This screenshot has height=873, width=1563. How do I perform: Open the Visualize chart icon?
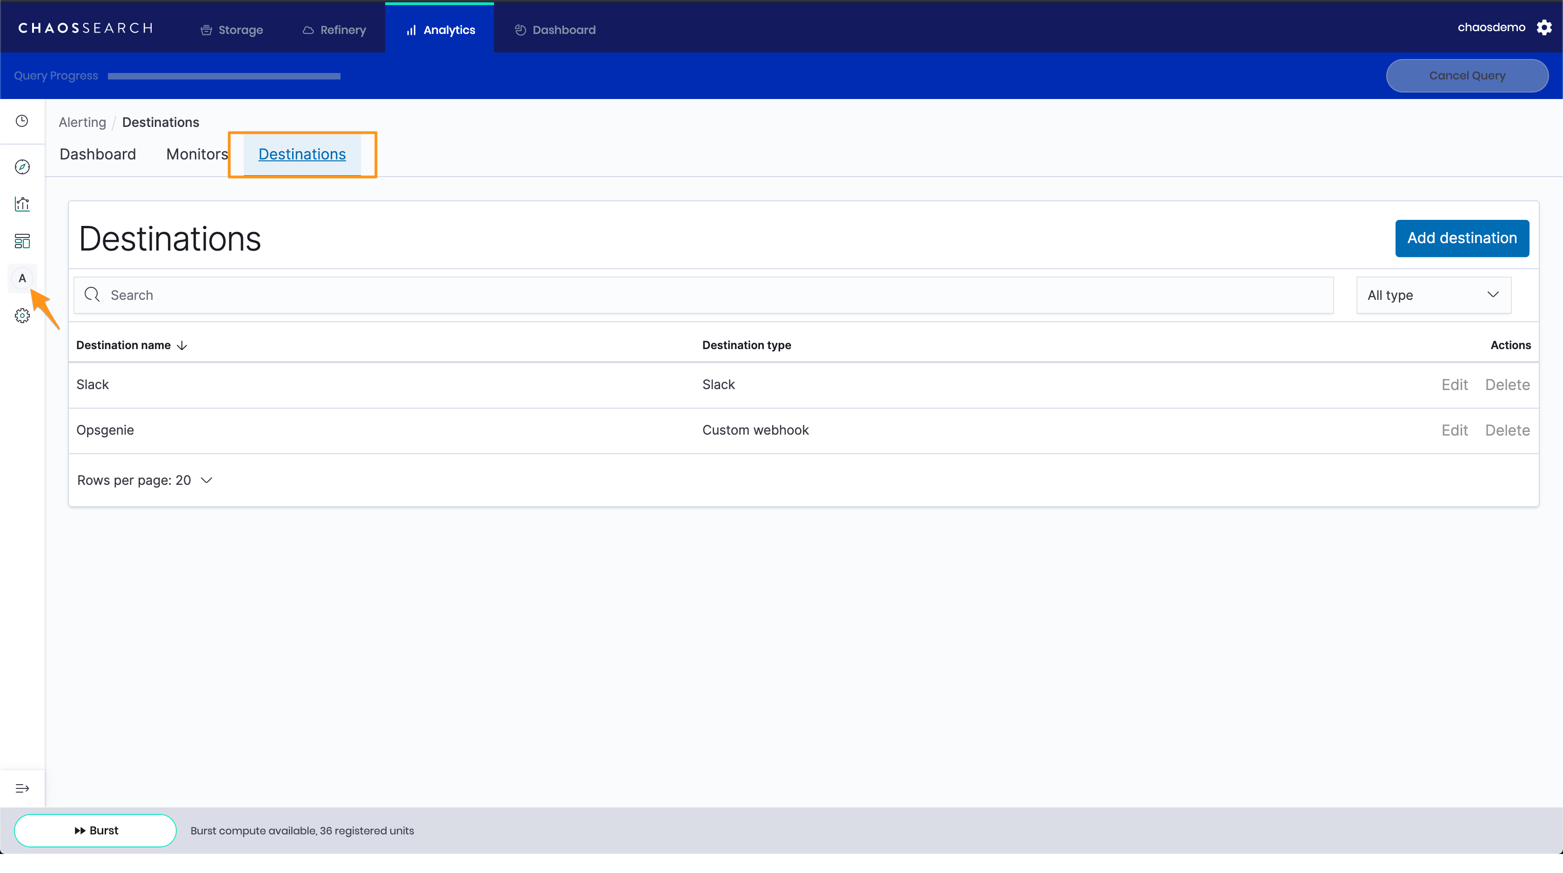point(22,205)
